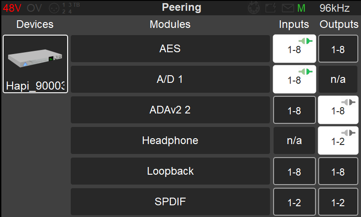Enable SPDIF inputs 1-2
This screenshot has width=361, height=217.
(294, 202)
